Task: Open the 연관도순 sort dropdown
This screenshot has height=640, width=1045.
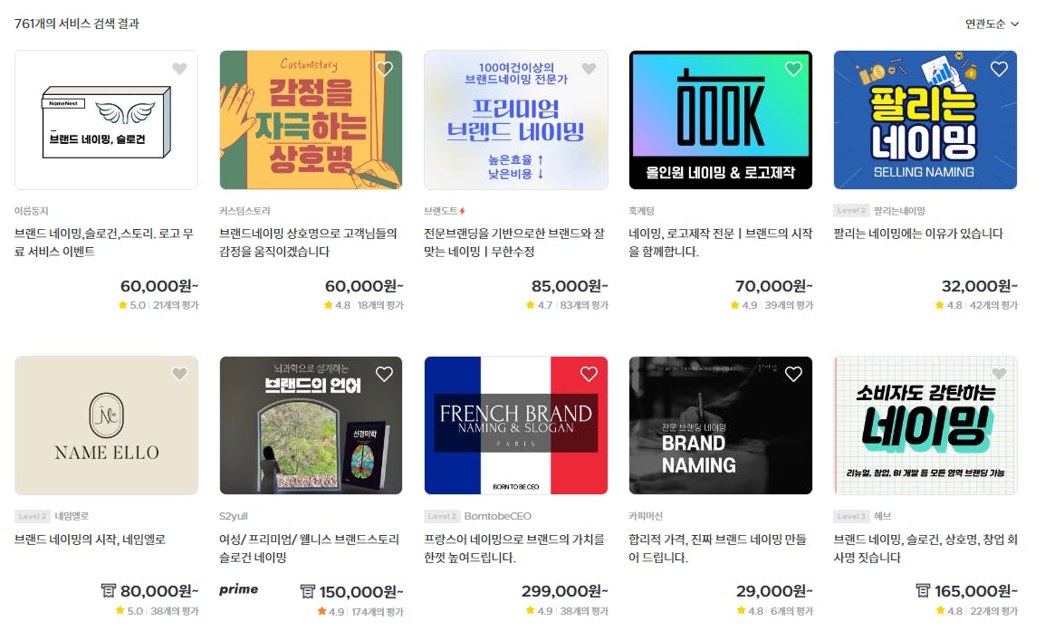Action: [992, 24]
